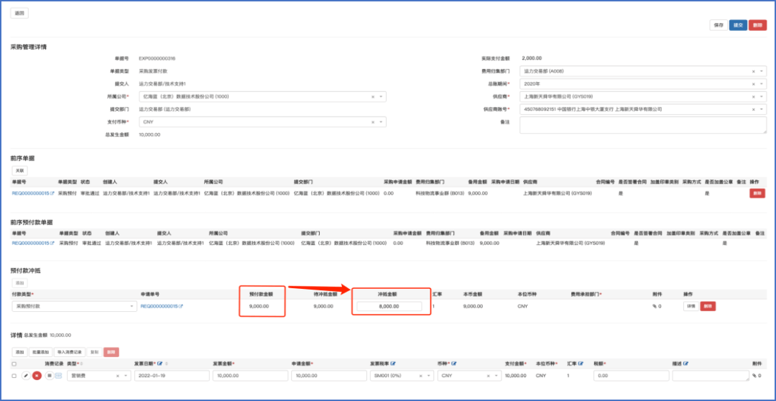The image size is (776, 401).
Task: Click the attachment paperclip icon in the detail row
Action: [754, 376]
